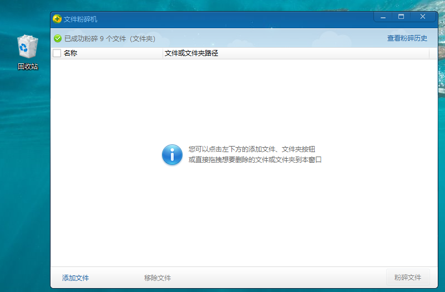
Task: Tick the select-all checkbox beside 名称
Action: tap(57, 54)
